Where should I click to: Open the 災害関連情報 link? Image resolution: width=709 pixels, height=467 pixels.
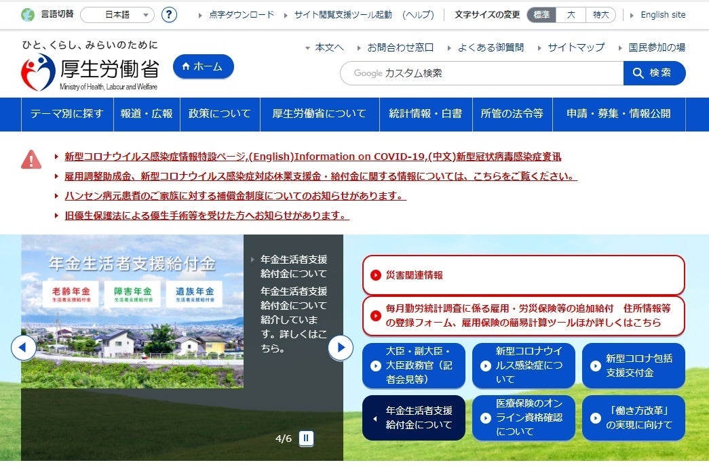[523, 275]
